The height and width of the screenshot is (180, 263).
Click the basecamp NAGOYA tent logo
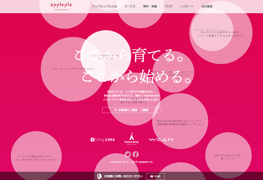point(131,139)
